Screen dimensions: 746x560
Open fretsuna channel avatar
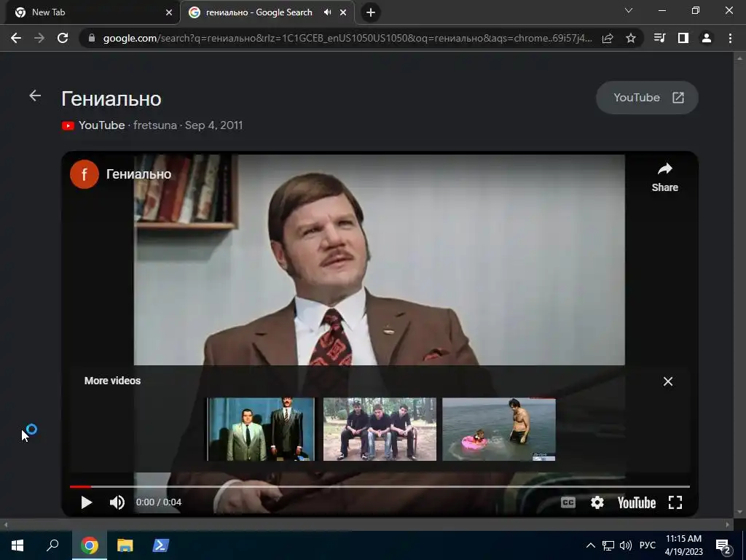pyautogui.click(x=85, y=174)
